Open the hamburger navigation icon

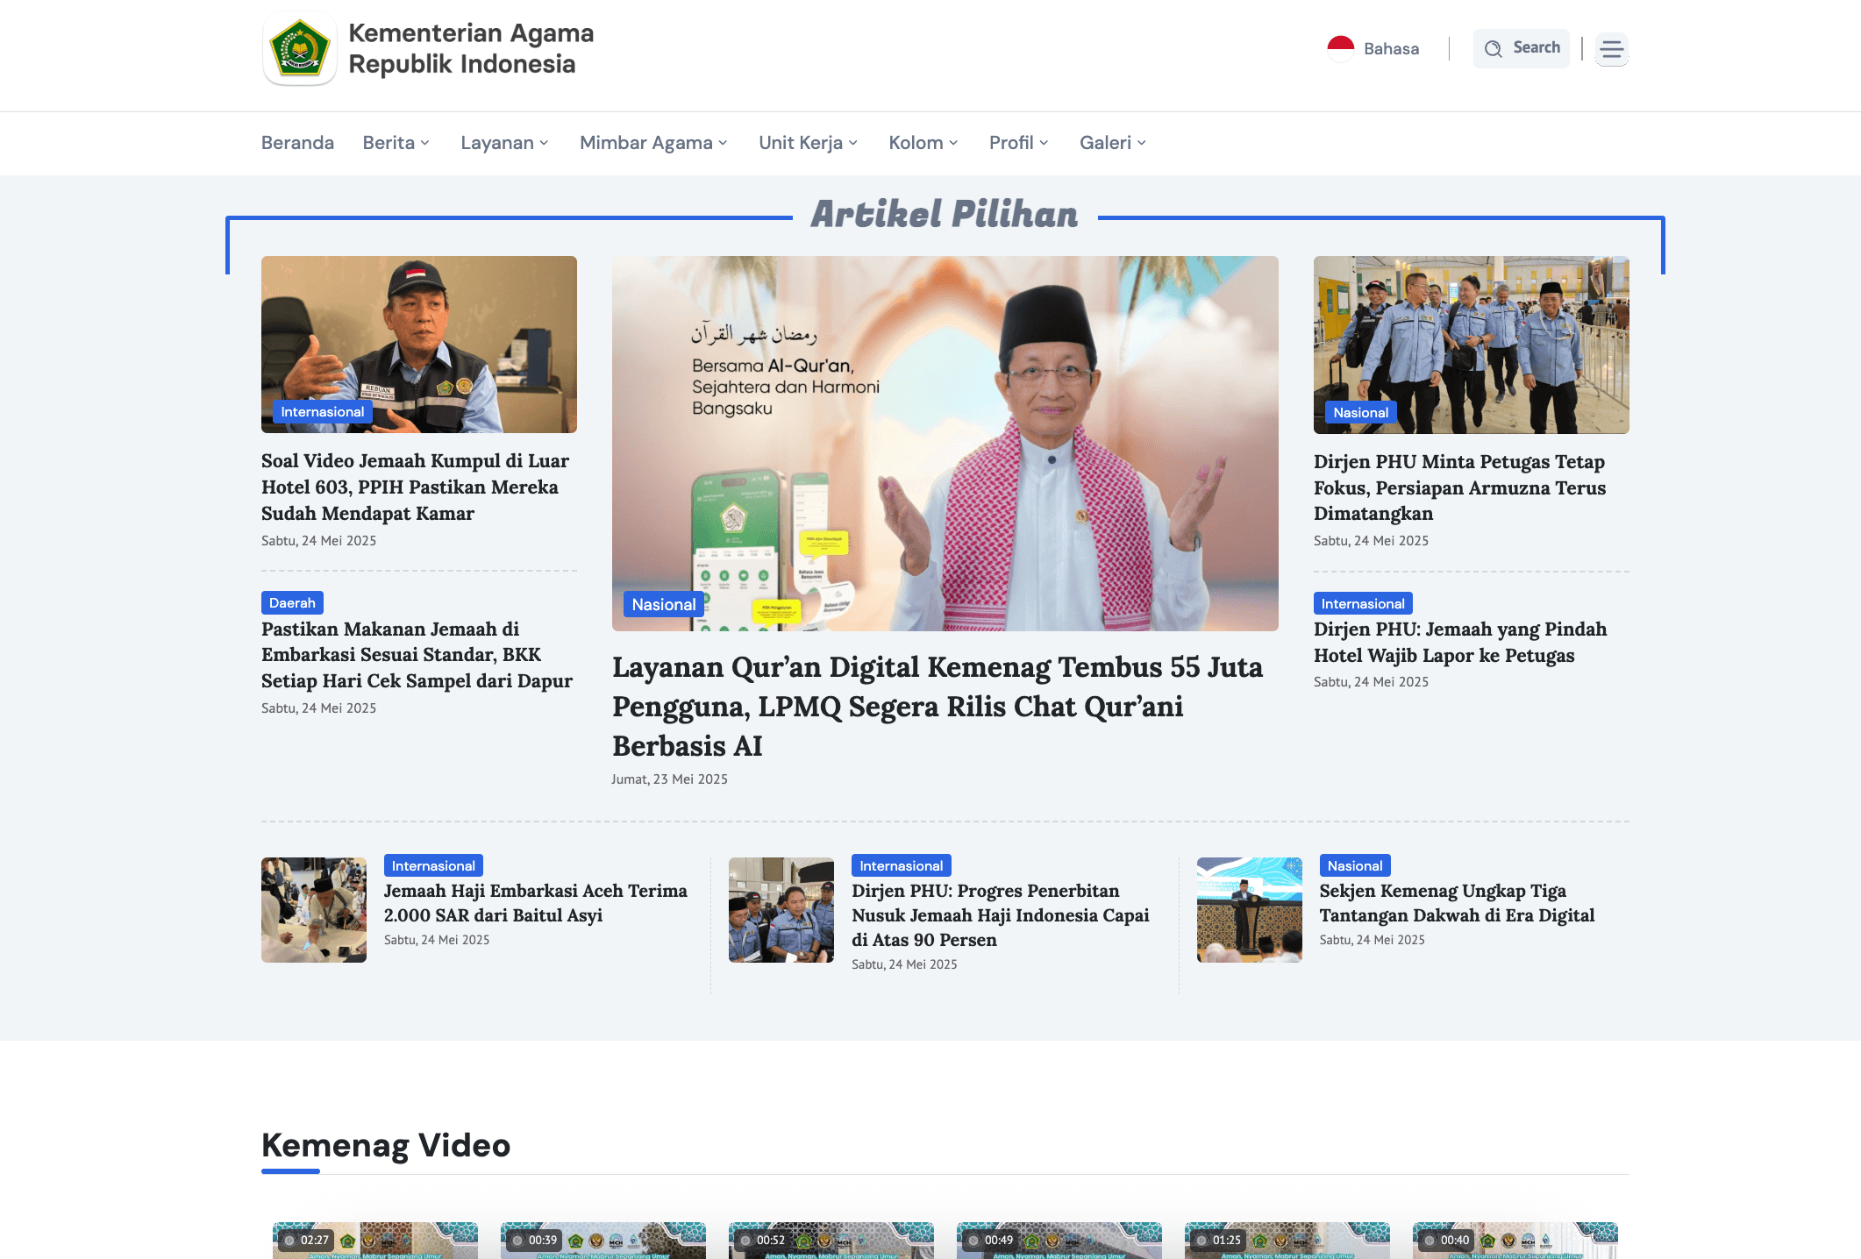1611,49
